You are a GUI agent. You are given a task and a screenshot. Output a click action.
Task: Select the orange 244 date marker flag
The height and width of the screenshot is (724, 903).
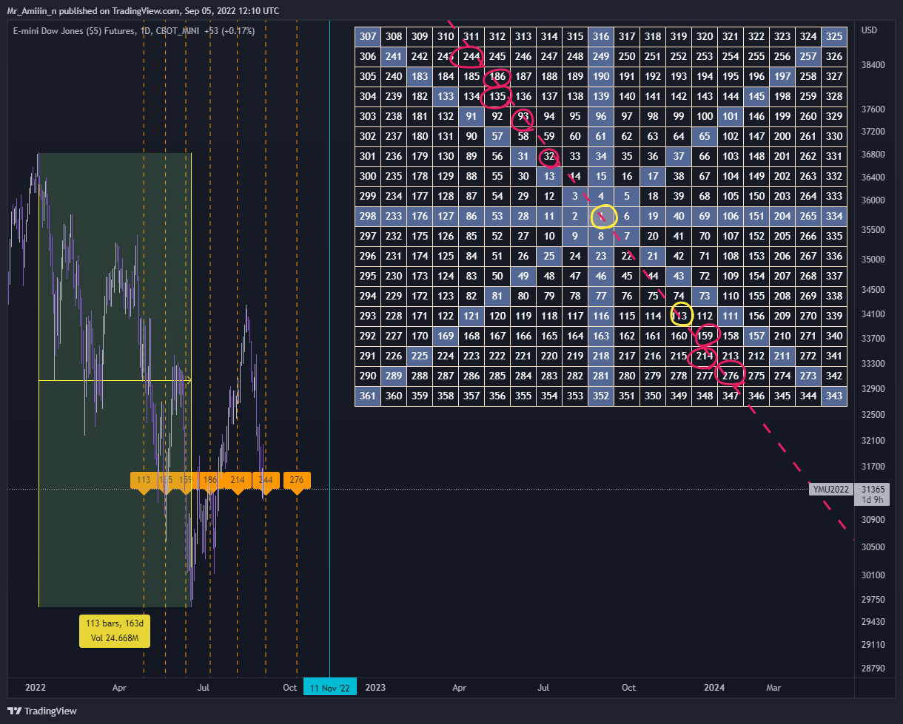pyautogui.click(x=266, y=481)
